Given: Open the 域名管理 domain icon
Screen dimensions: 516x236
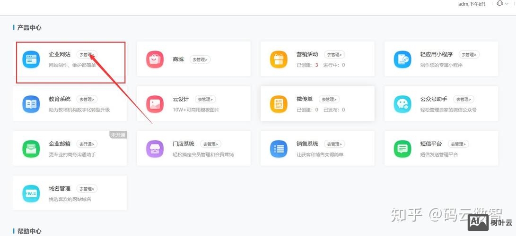Looking at the screenshot, I should pos(31,194).
